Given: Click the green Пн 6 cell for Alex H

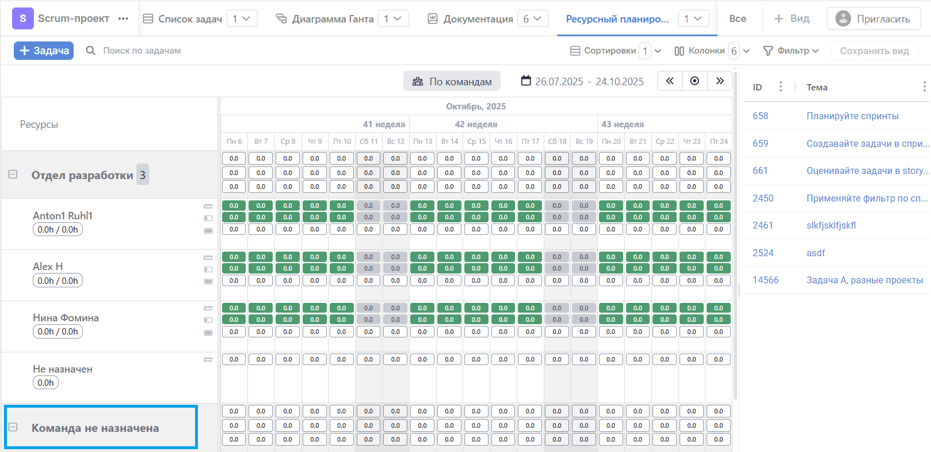Looking at the screenshot, I should [x=234, y=257].
